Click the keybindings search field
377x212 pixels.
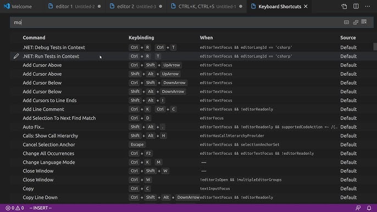177,23
